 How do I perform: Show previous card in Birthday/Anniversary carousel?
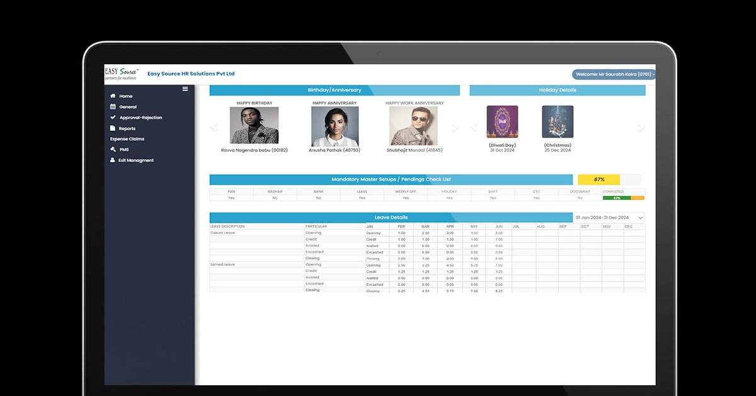(x=214, y=128)
